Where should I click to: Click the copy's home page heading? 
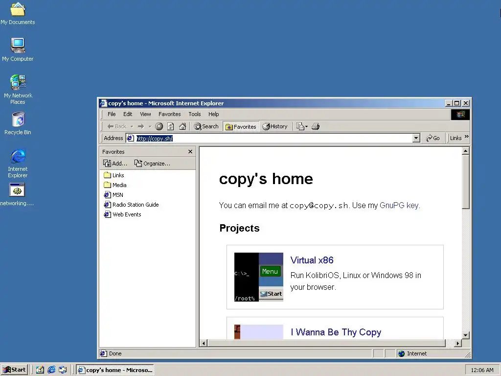(x=266, y=179)
